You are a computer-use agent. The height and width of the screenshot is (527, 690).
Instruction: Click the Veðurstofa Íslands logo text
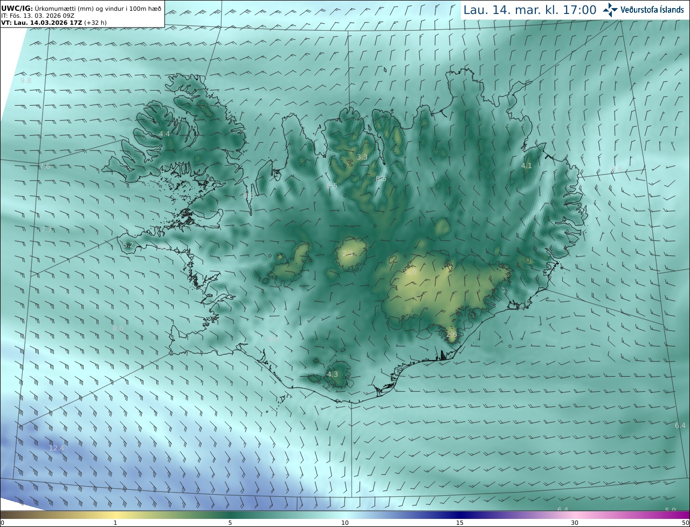click(652, 10)
